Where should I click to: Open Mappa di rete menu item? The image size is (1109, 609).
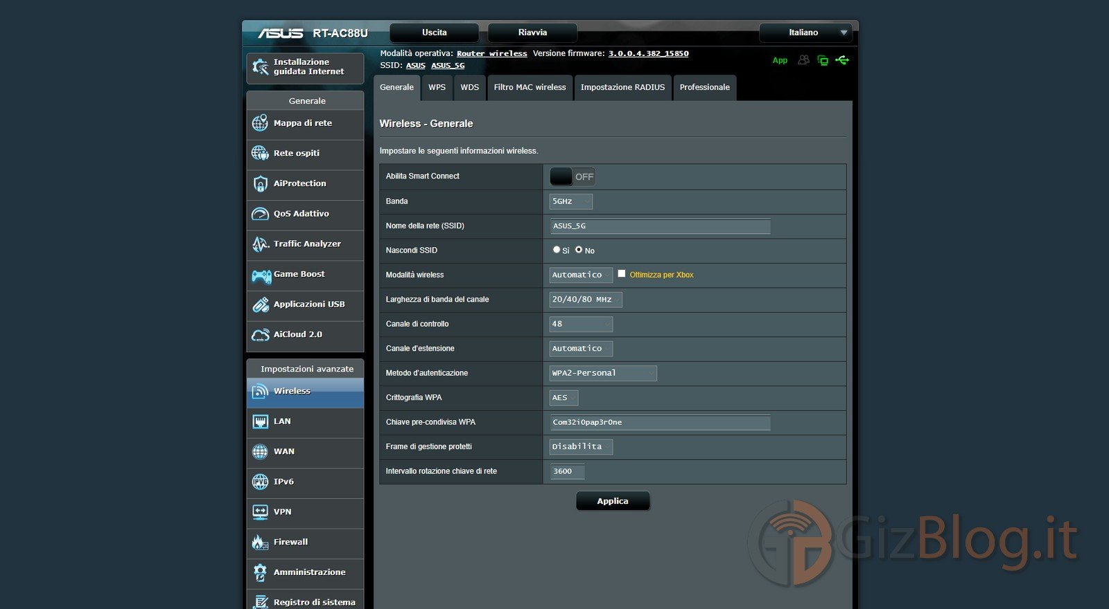tap(305, 123)
